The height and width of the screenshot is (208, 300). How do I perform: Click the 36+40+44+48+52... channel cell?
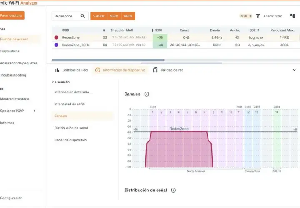pos(185,45)
